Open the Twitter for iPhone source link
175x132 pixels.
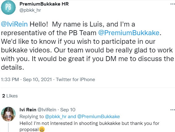pyautogui.click(x=75, y=80)
